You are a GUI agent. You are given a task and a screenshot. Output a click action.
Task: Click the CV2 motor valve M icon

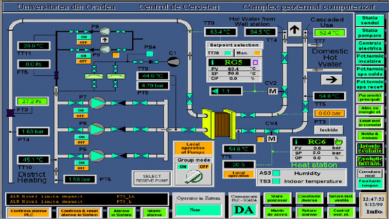coord(273,91)
